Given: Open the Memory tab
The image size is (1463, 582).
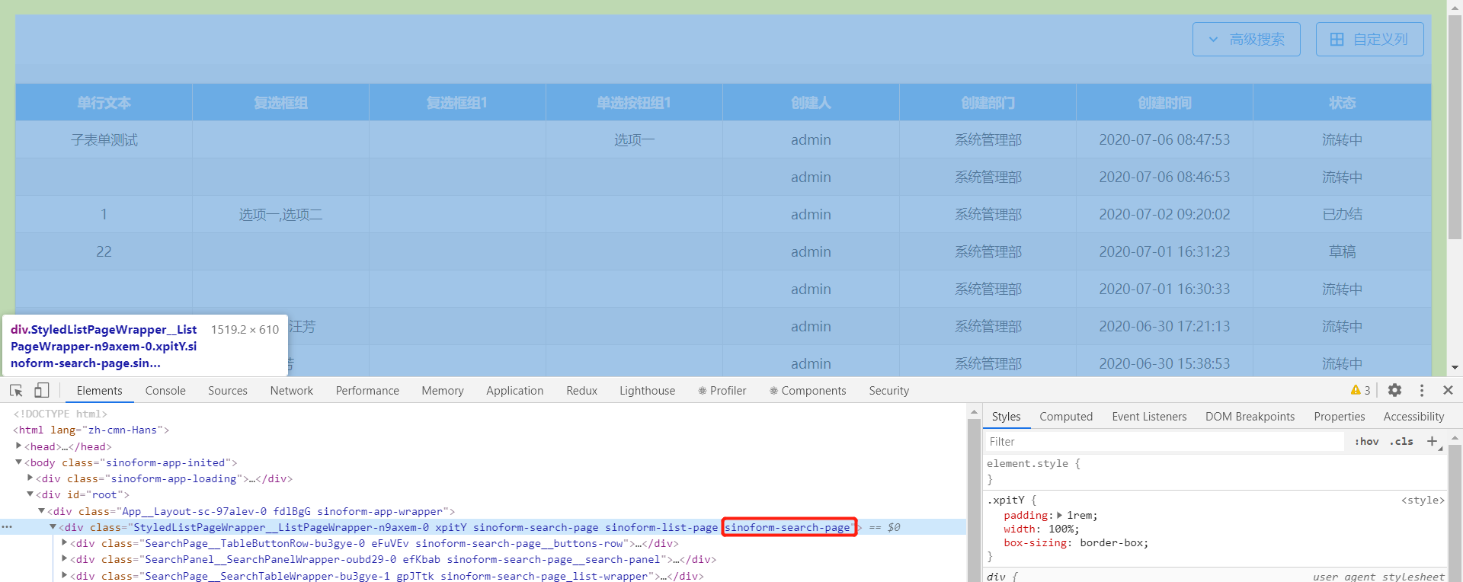Looking at the screenshot, I should pos(443,391).
